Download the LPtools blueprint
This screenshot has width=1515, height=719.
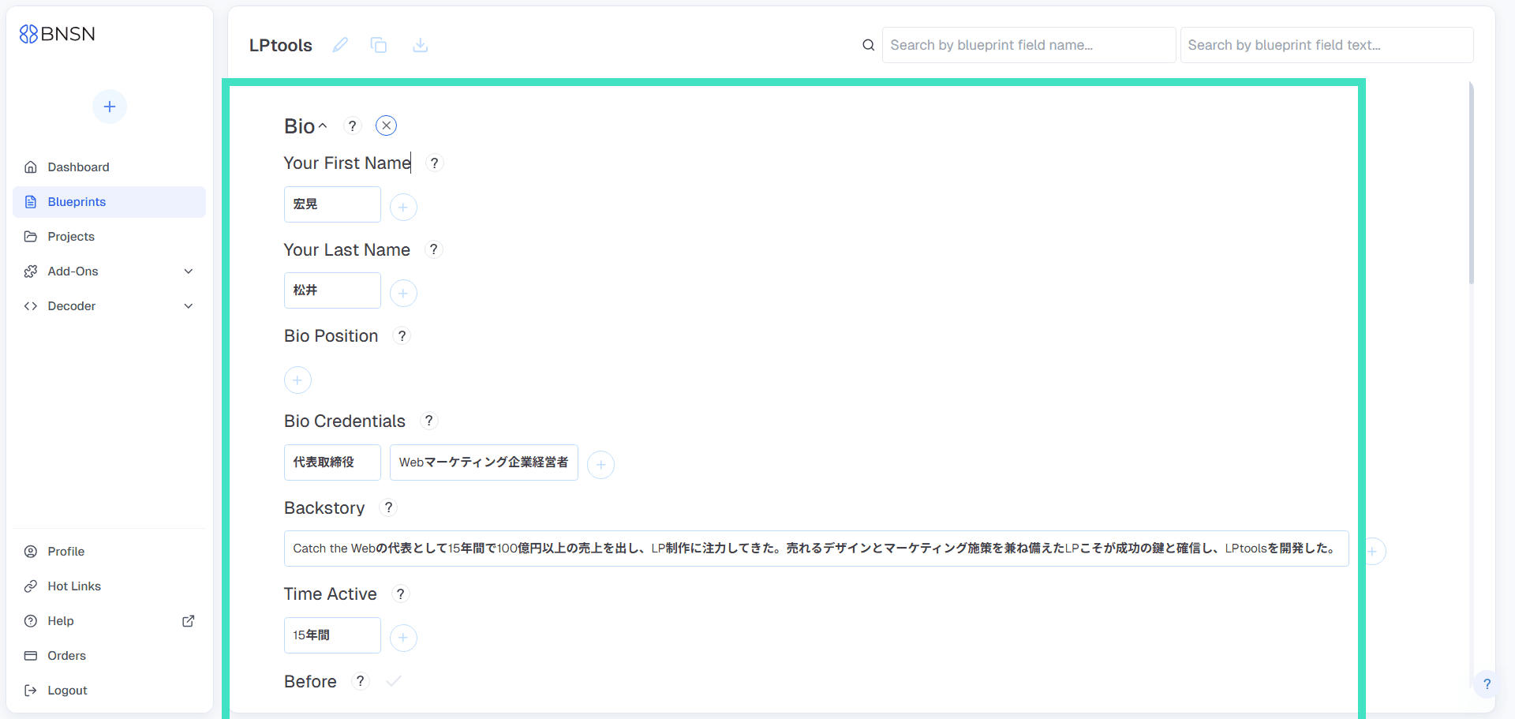point(421,45)
